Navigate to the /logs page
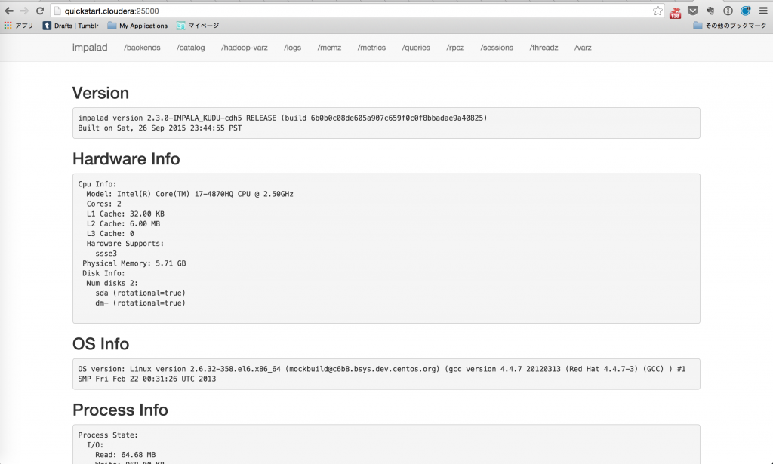Viewport: 773px width, 464px height. coord(292,48)
